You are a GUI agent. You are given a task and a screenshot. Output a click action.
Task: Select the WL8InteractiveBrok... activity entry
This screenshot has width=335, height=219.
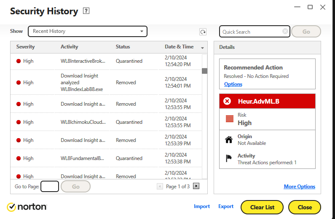(x=83, y=61)
